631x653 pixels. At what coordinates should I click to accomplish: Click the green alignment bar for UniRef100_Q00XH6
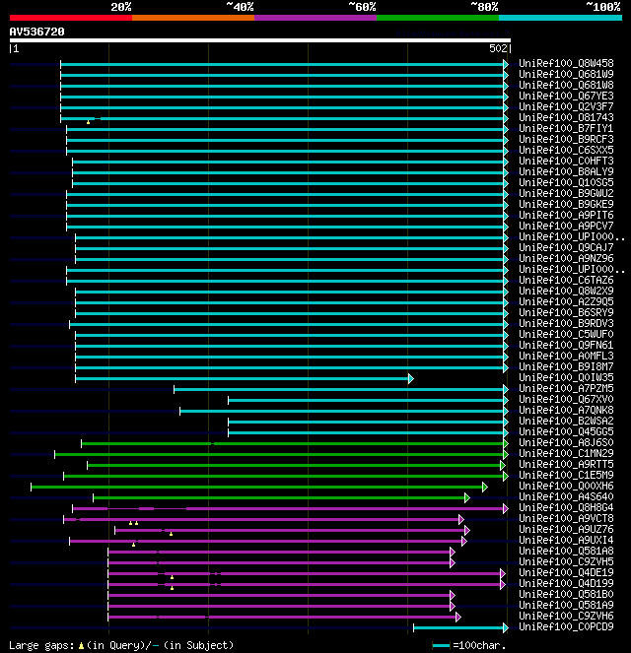tap(259, 487)
